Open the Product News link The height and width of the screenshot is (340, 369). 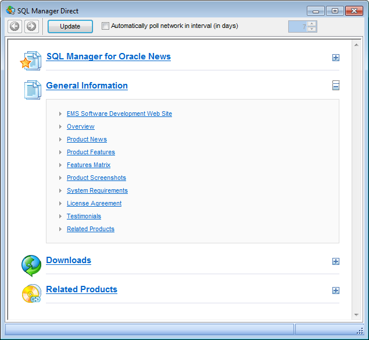coord(87,139)
